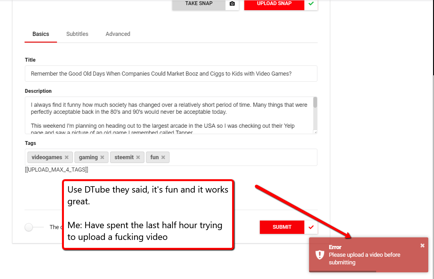434x279 pixels.
Task: Remove the fun tag
Action: coord(163,157)
